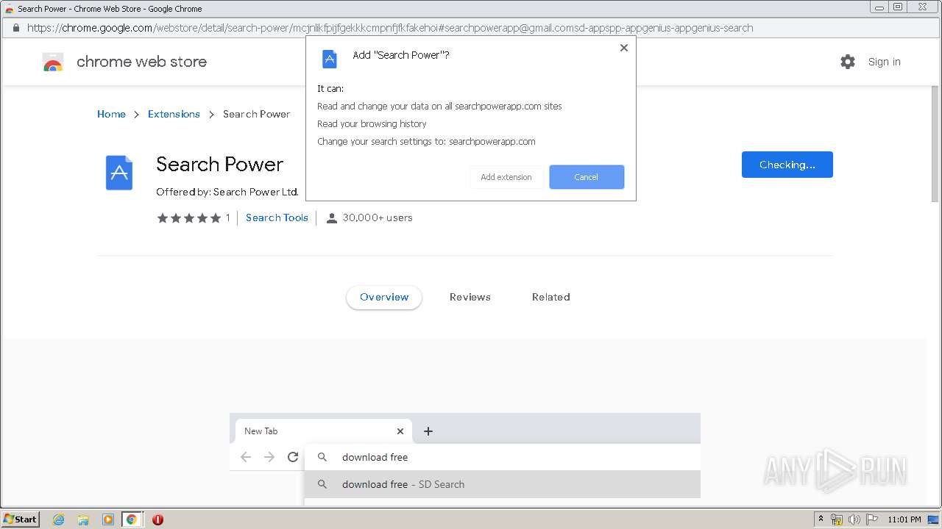Select the Overview tab

click(384, 297)
